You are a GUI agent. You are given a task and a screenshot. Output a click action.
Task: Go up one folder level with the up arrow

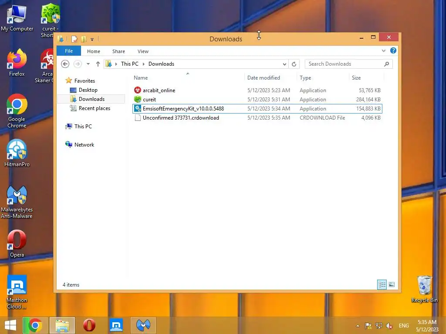pyautogui.click(x=98, y=64)
